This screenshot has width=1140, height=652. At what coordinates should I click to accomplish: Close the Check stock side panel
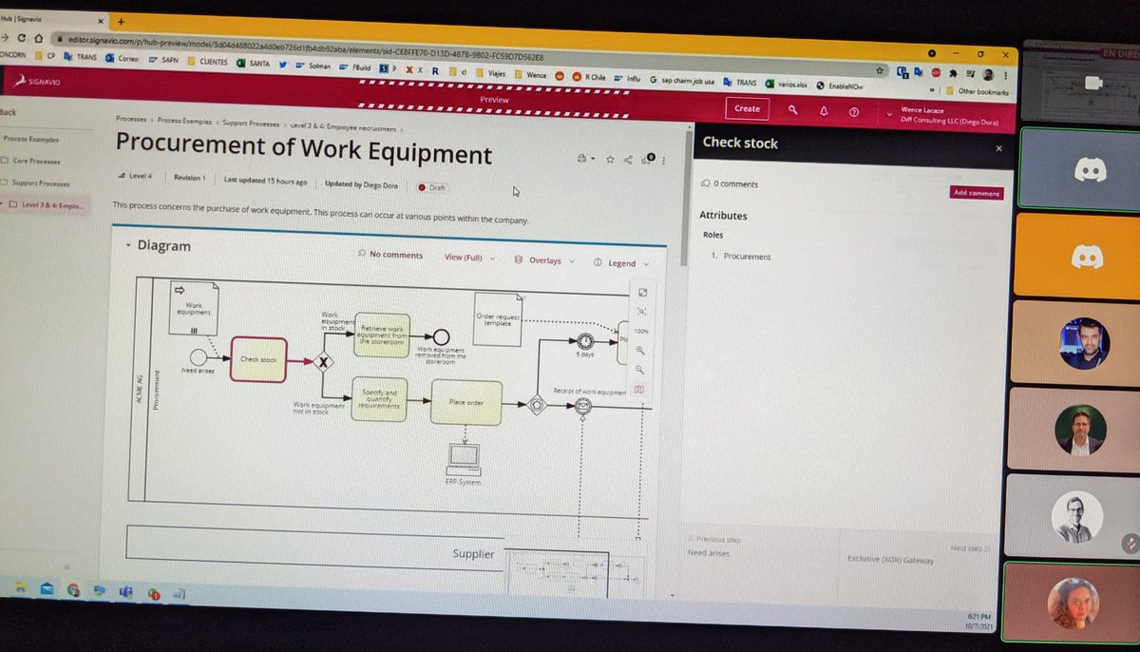pos(998,149)
